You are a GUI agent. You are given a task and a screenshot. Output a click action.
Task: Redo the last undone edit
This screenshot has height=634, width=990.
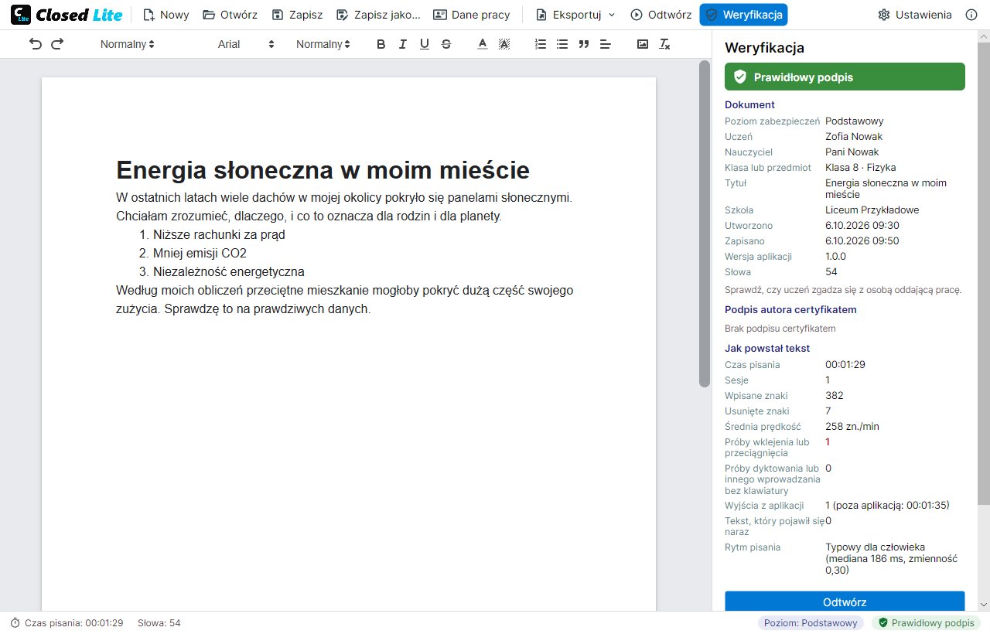click(x=57, y=44)
